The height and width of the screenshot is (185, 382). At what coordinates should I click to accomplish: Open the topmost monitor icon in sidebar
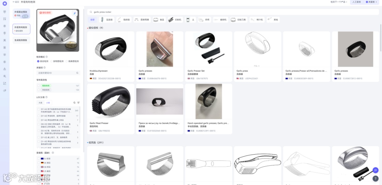coord(5,12)
